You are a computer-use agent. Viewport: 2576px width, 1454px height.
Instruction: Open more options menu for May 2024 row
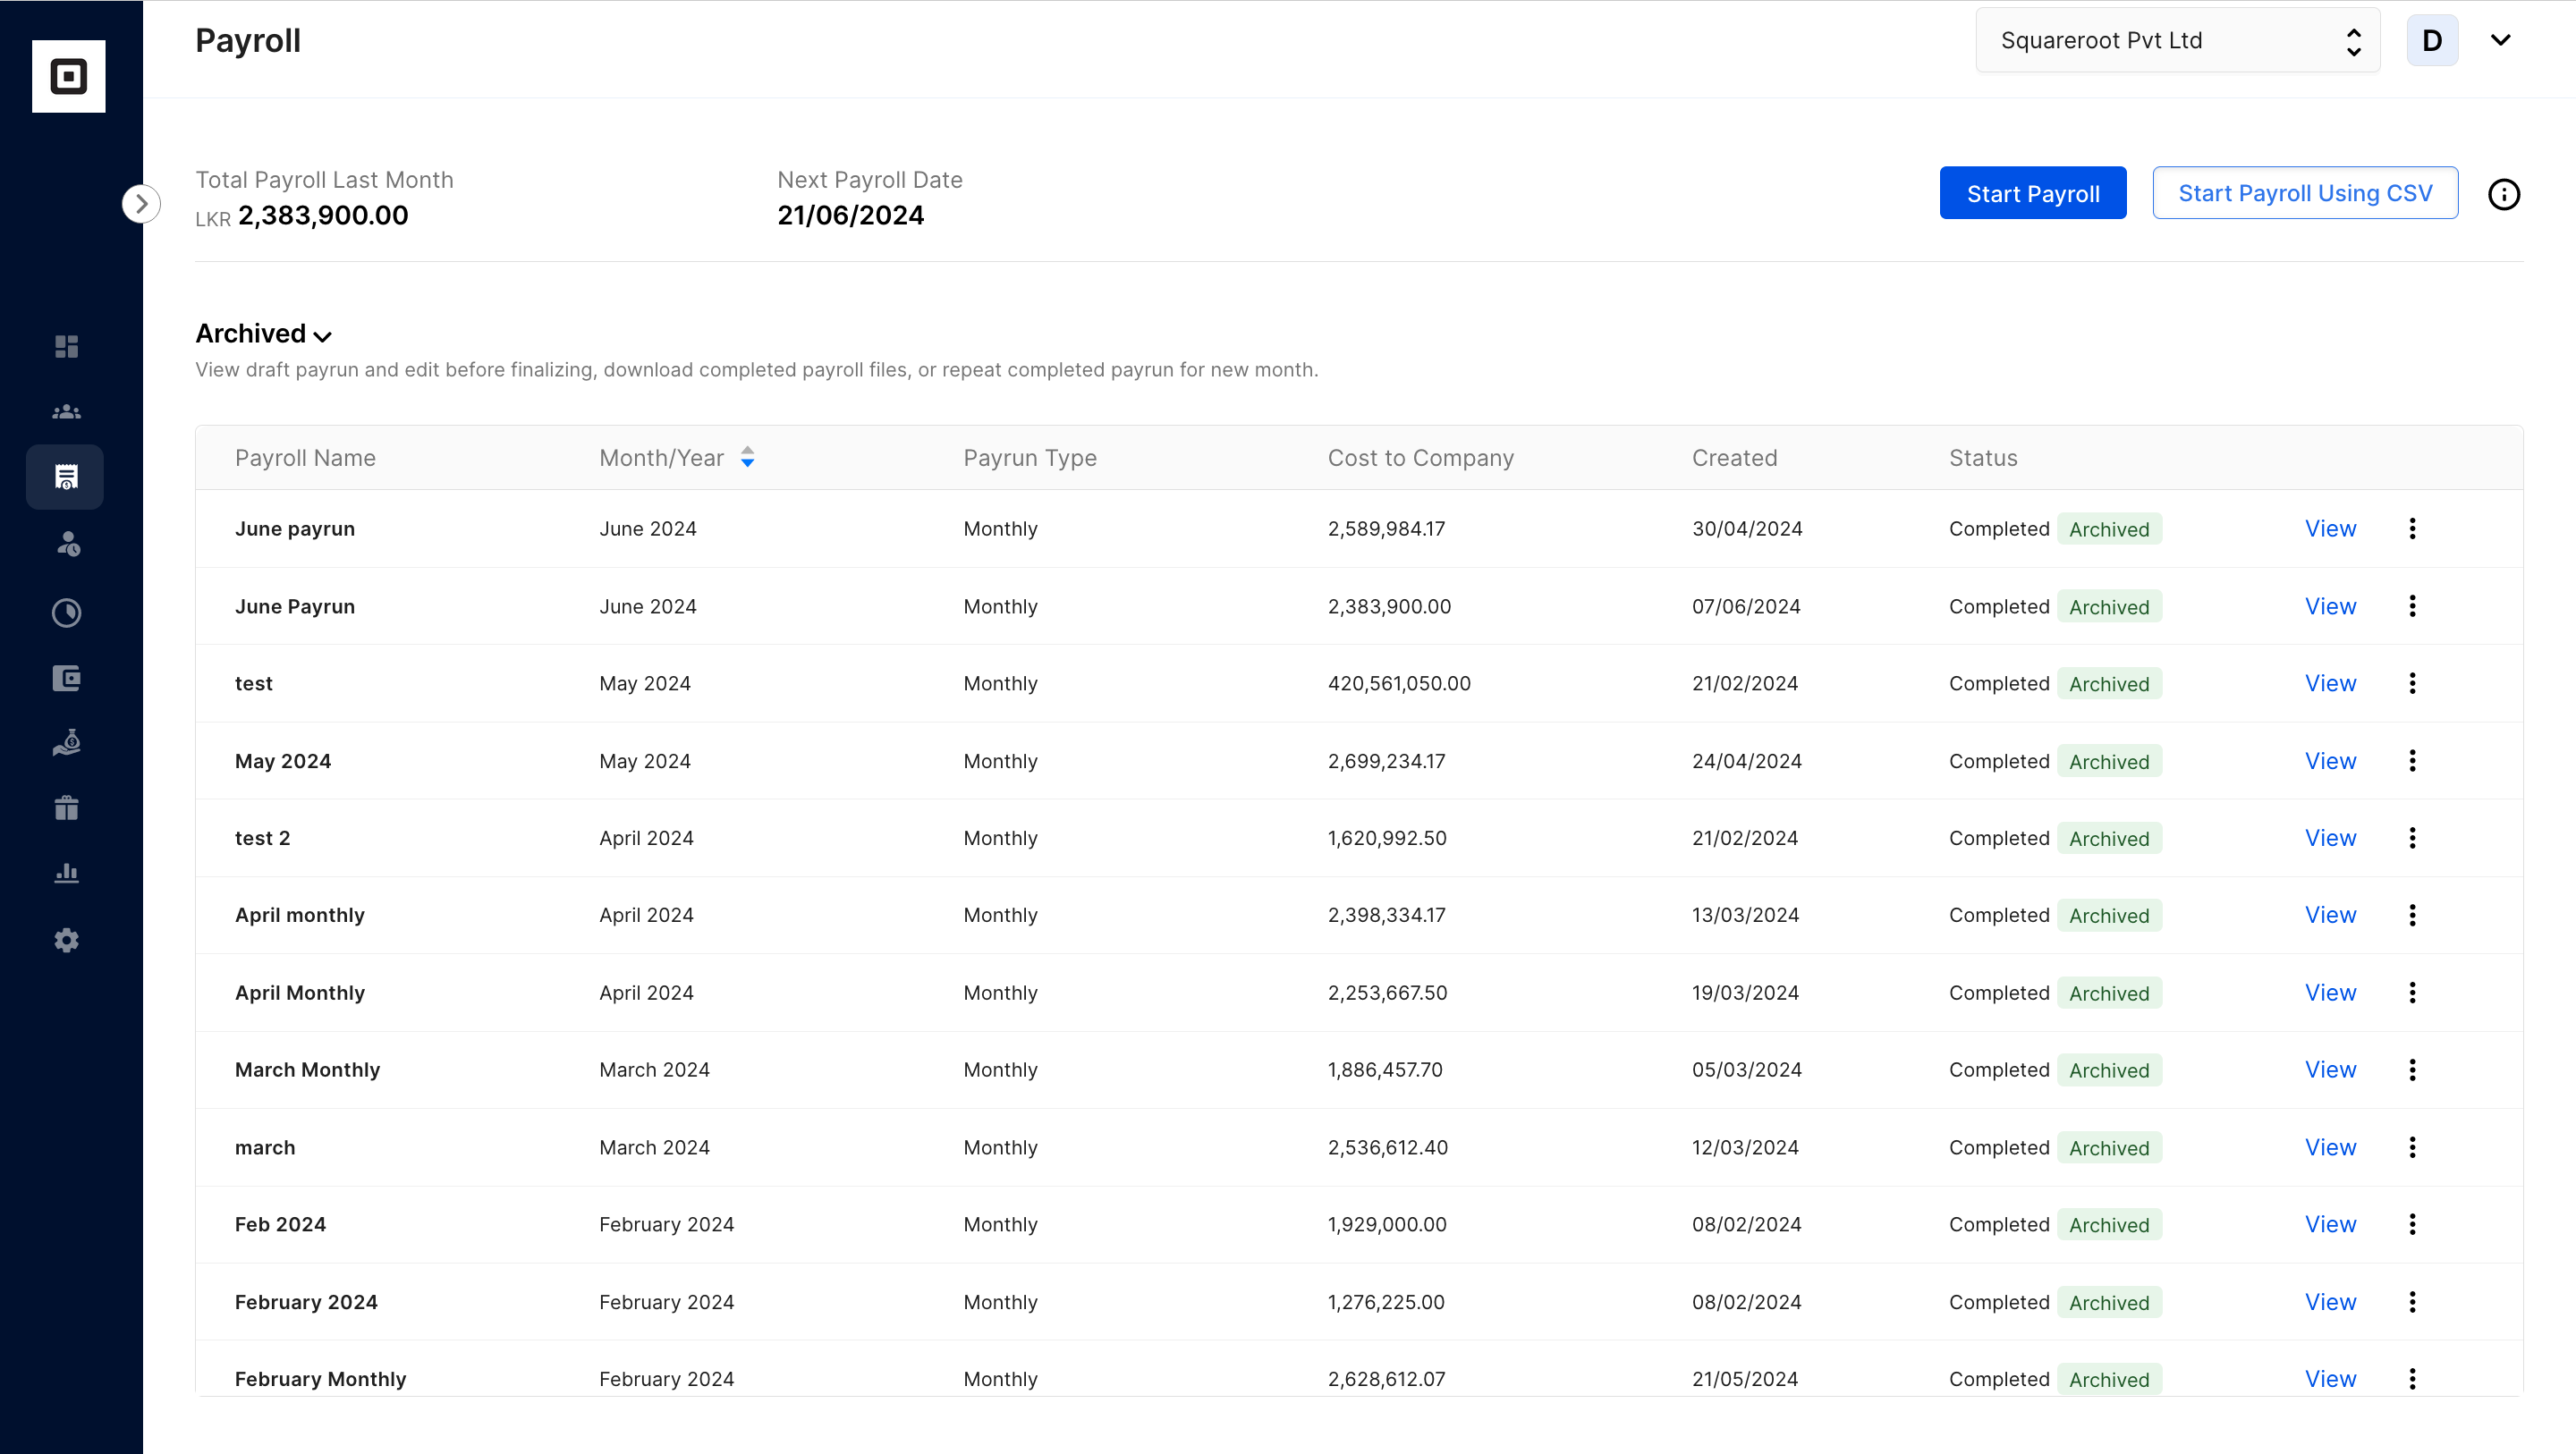pos(2412,761)
